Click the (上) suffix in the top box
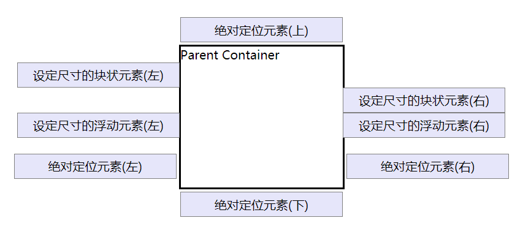 point(298,31)
